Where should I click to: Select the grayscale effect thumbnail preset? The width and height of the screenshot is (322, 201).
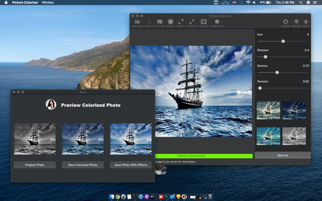294,136
